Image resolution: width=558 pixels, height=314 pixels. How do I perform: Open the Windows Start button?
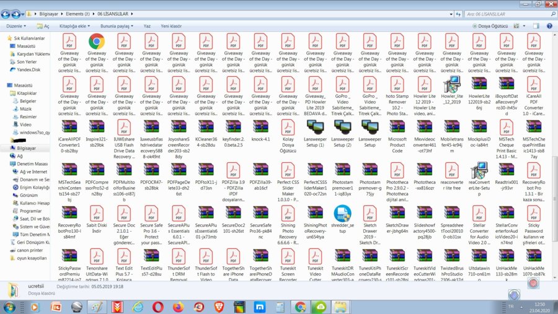[9, 307]
